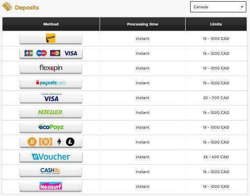Viewport: 250px width, 196px height.
Task: Click the black Litecoin icon
Action: [70, 142]
